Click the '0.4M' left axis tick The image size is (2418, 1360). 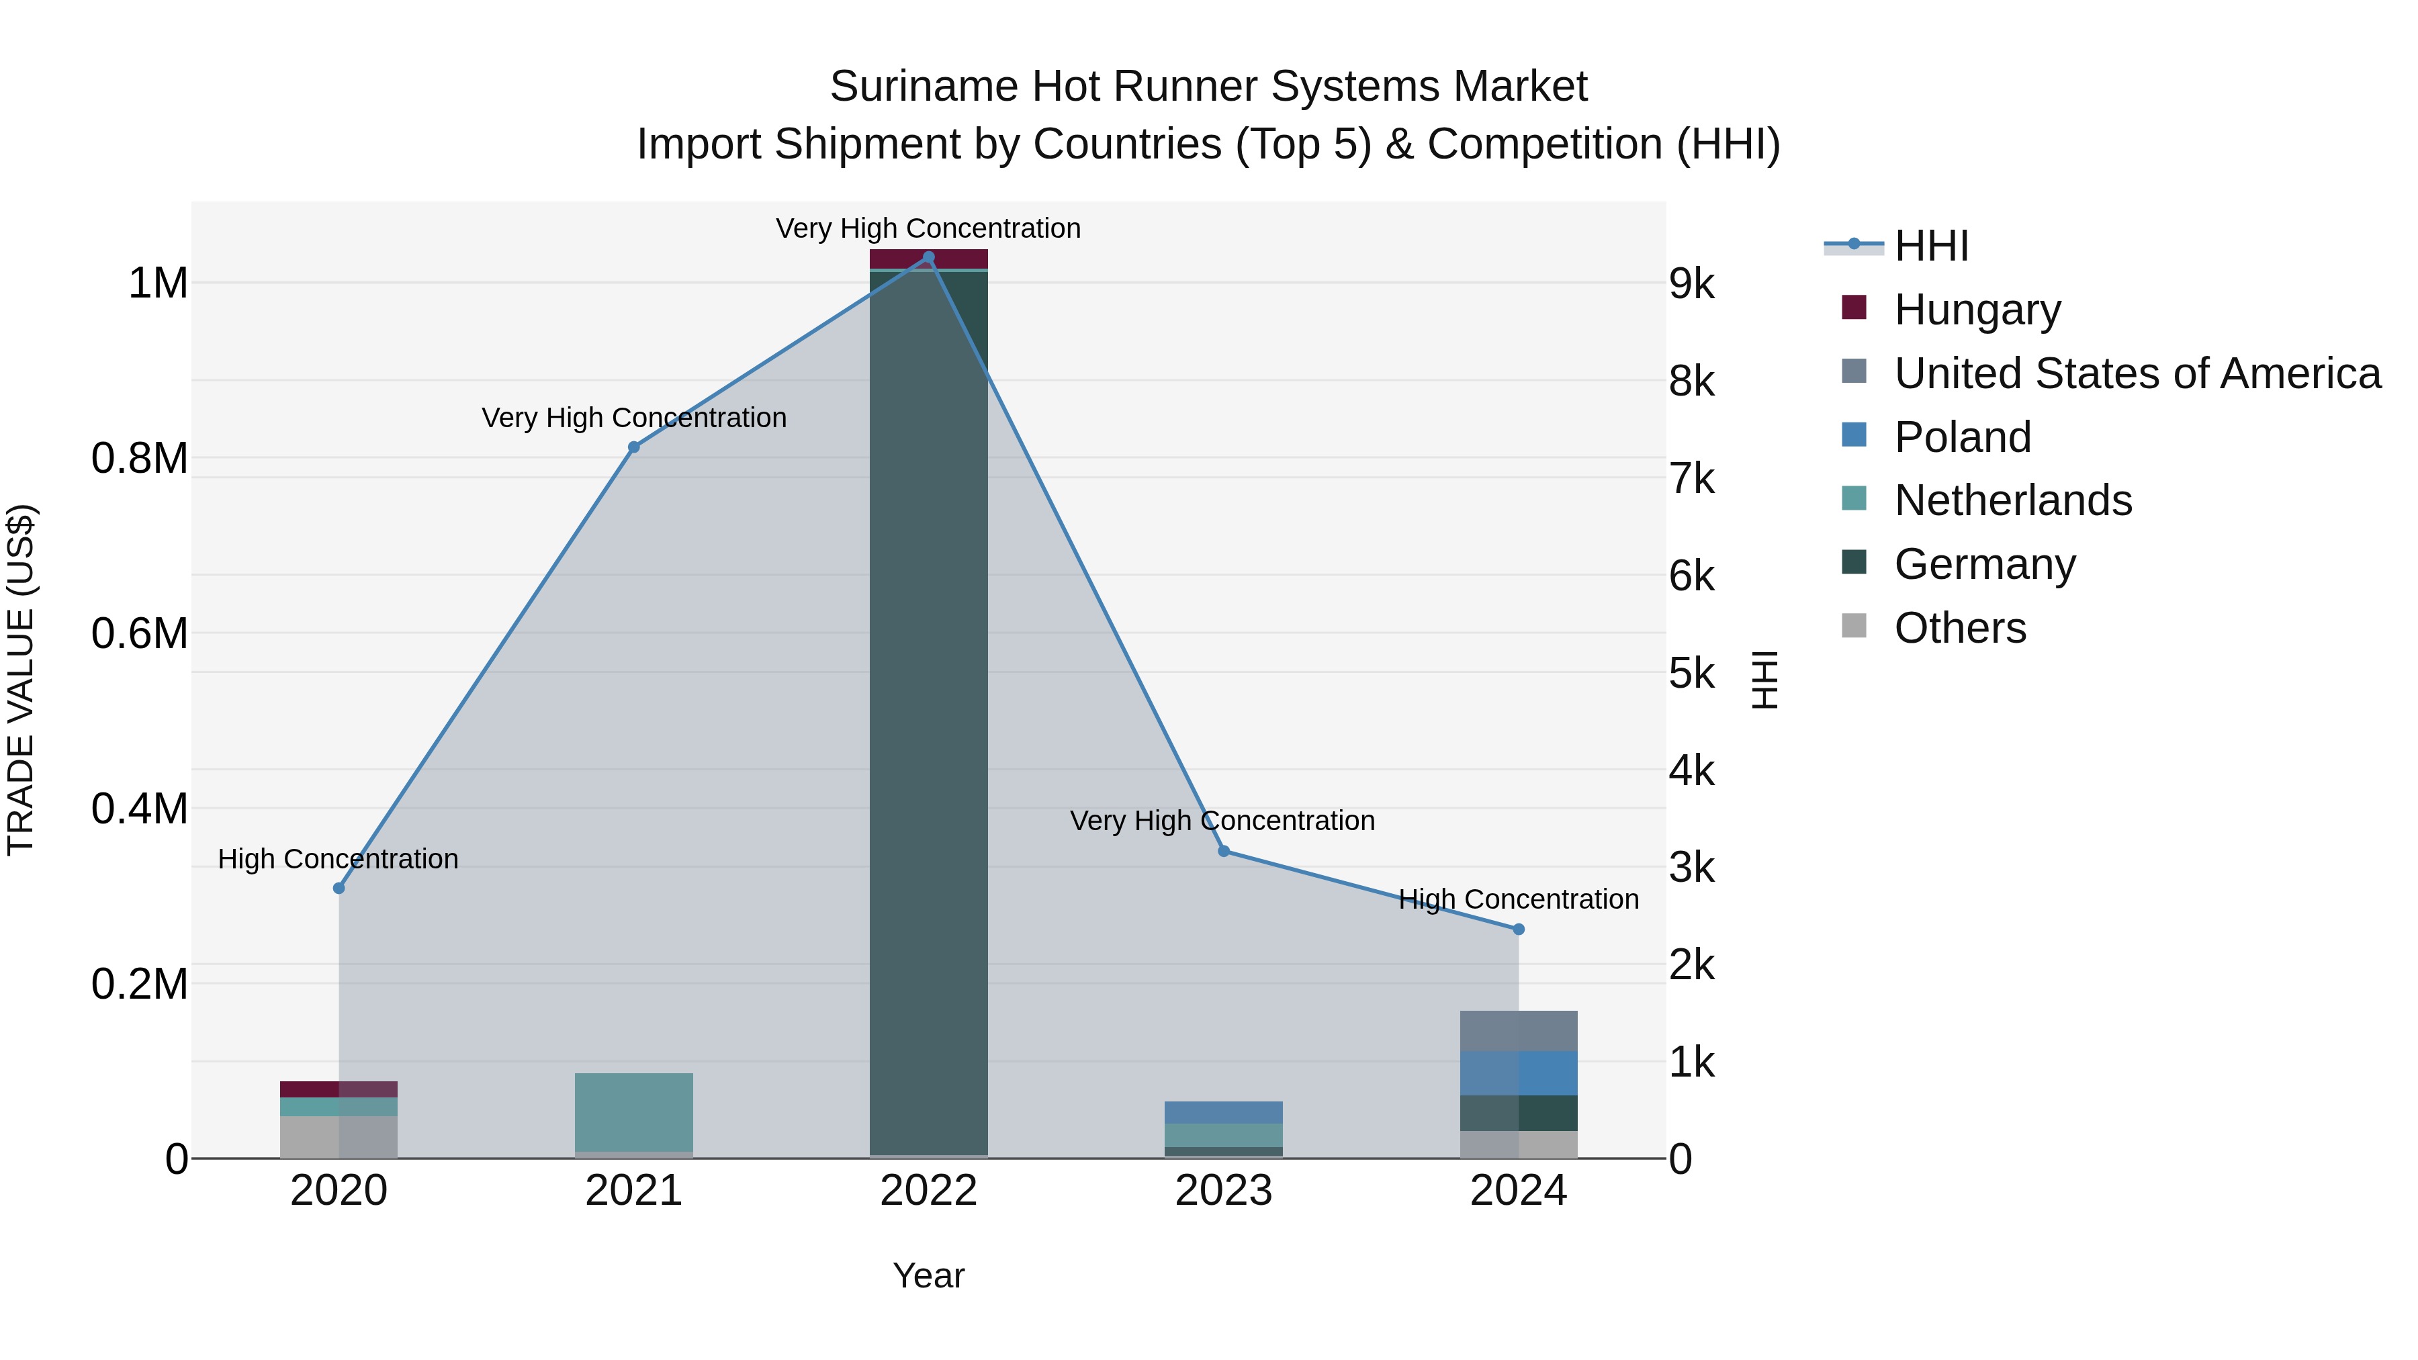coord(140,809)
